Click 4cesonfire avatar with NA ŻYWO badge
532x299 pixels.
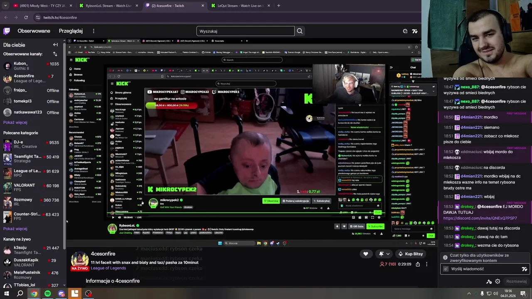79,261
